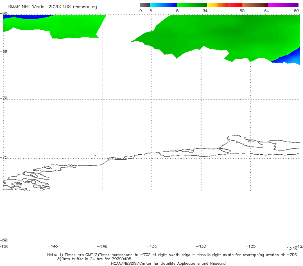Click the latitude label '-65'
The height and width of the screenshot is (266, 303).
coord(4,52)
